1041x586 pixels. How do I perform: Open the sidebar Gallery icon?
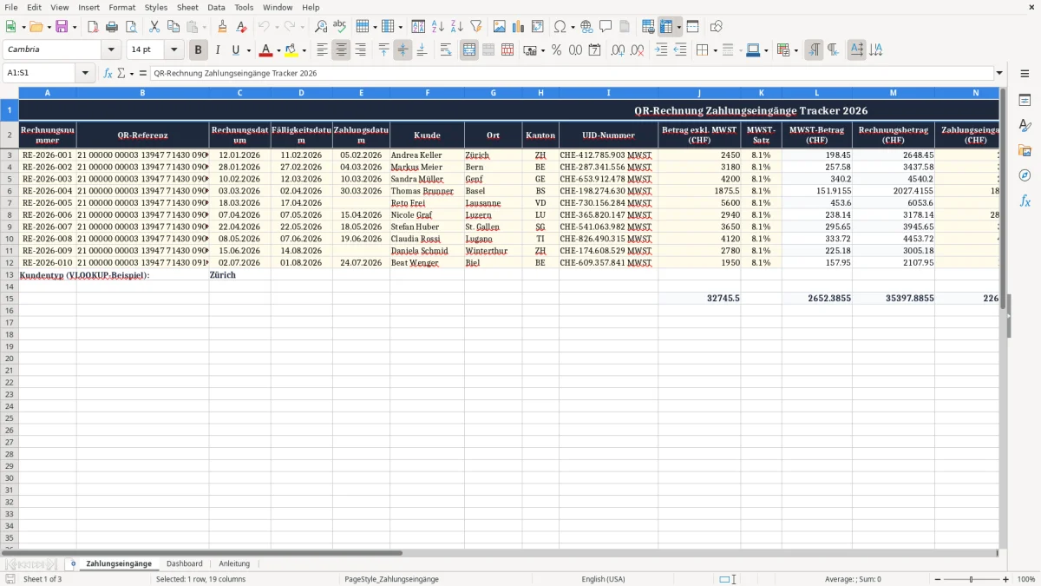pos(1025,150)
